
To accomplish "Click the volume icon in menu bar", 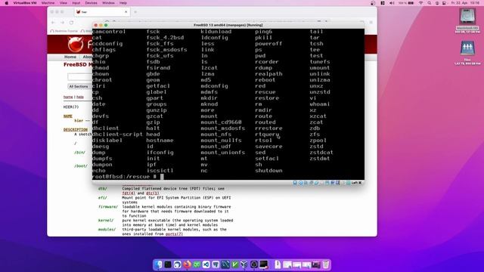I will point(392,3).
